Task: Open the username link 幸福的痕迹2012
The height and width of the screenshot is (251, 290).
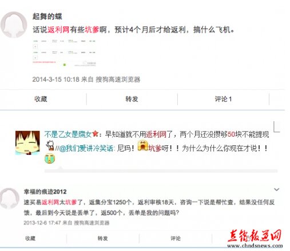Action: coord(45,192)
